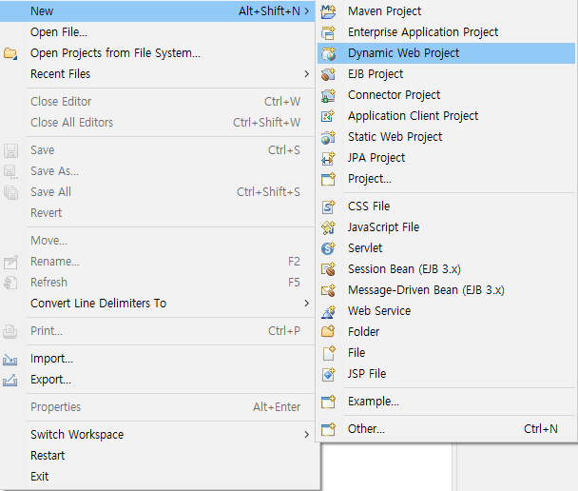
Task: Expand the Switch Workspace submenu arrow
Action: (306, 435)
